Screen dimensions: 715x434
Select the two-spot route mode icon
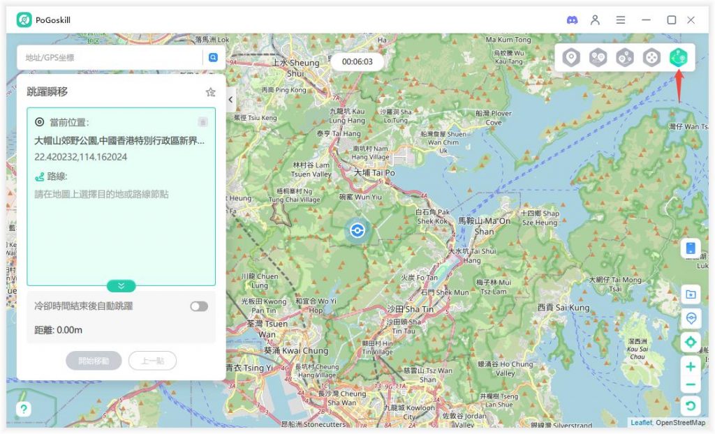tap(598, 58)
